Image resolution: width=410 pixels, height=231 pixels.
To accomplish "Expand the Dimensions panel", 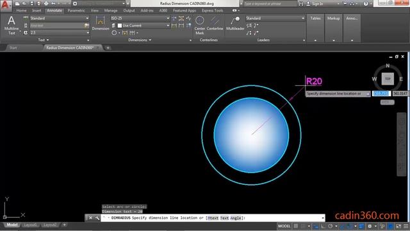I will tap(140, 40).
